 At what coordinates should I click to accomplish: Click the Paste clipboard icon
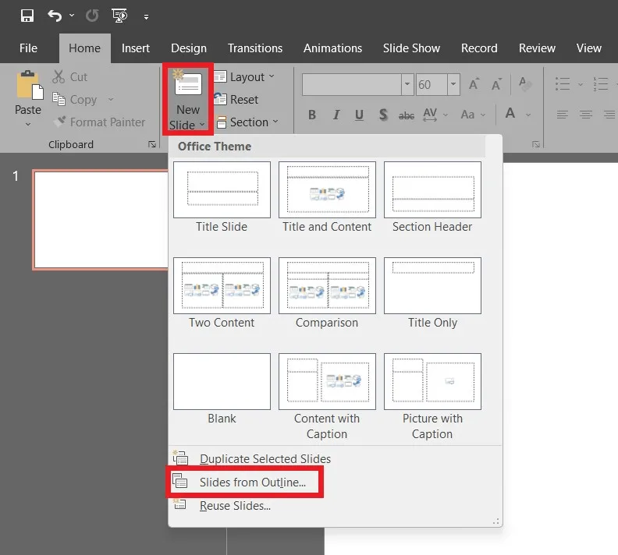pyautogui.click(x=28, y=85)
